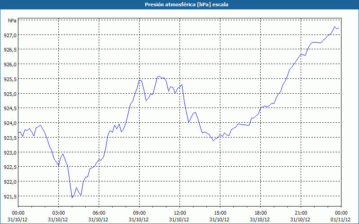Click the 06:00 time axis label
The width and height of the screenshot is (359, 224).
tap(99, 213)
